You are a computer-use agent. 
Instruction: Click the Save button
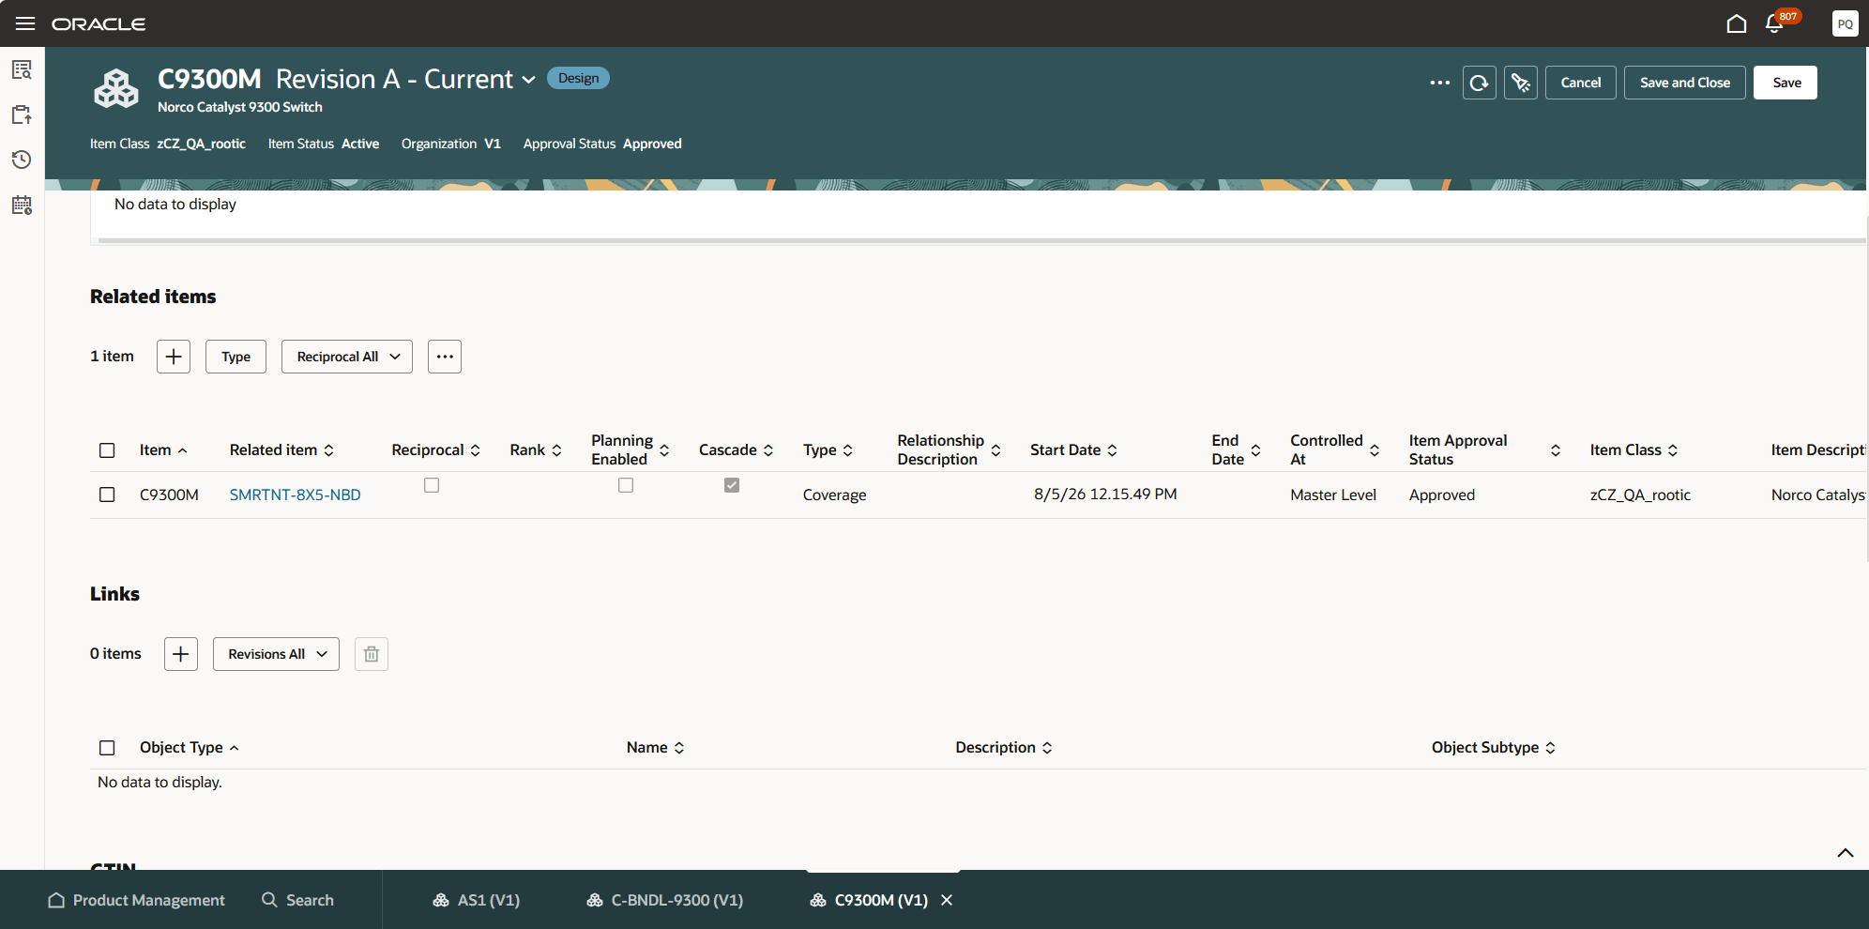pos(1785,83)
